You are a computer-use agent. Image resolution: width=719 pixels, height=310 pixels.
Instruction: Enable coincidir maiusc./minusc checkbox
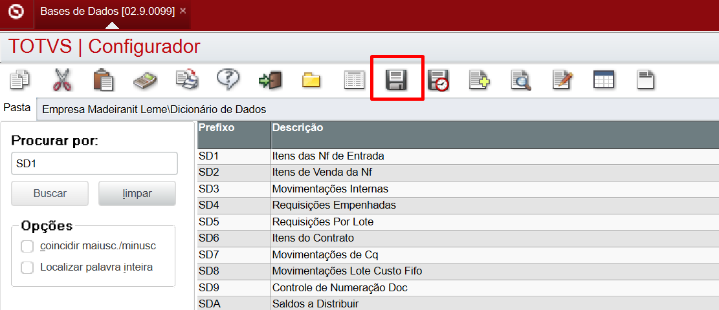pyautogui.click(x=27, y=246)
